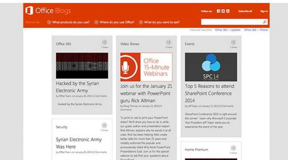The height and width of the screenshot is (160, 288).
Task: Open the Twitter follow icon
Action: [223, 11]
